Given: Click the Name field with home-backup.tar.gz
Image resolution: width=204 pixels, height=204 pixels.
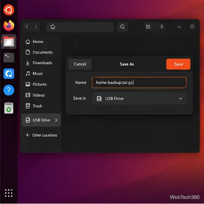Looking at the screenshot, I should point(139,82).
